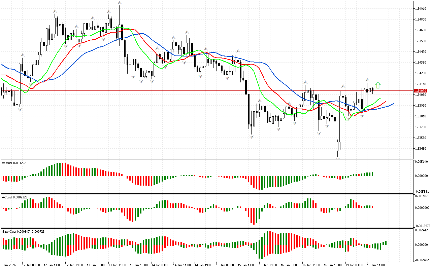Select the end of the blue Alligator line
The height and width of the screenshot is (269, 431).
click(394, 104)
